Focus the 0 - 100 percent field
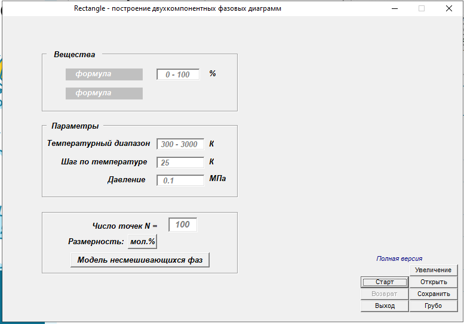464x324 pixels. (x=178, y=74)
